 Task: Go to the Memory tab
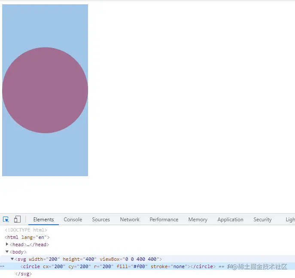[198, 220]
